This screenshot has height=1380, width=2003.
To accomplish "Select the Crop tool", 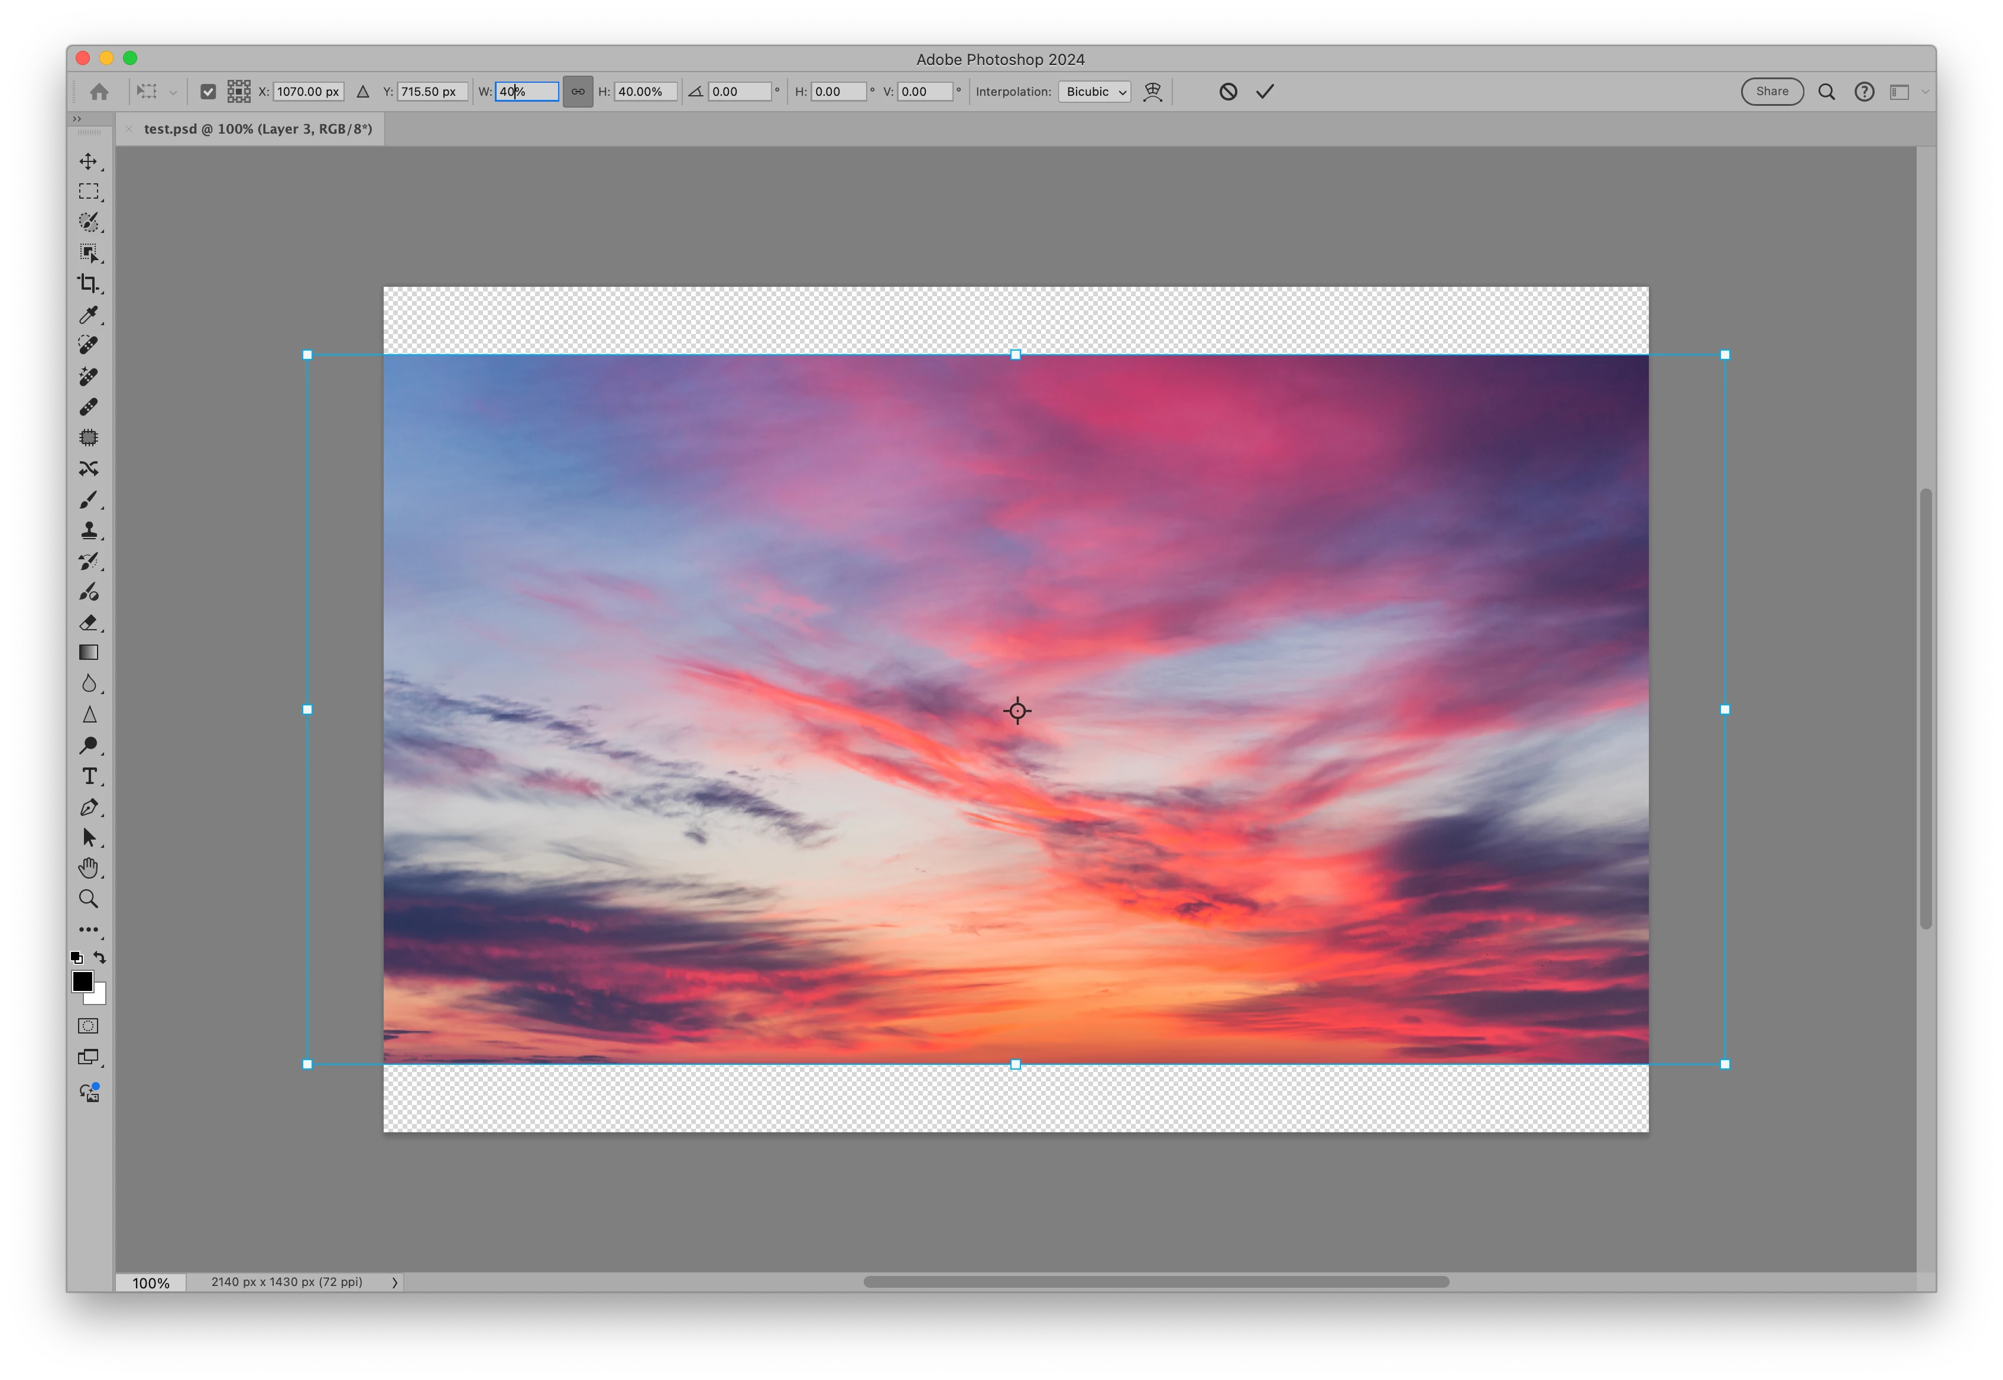I will [x=88, y=284].
